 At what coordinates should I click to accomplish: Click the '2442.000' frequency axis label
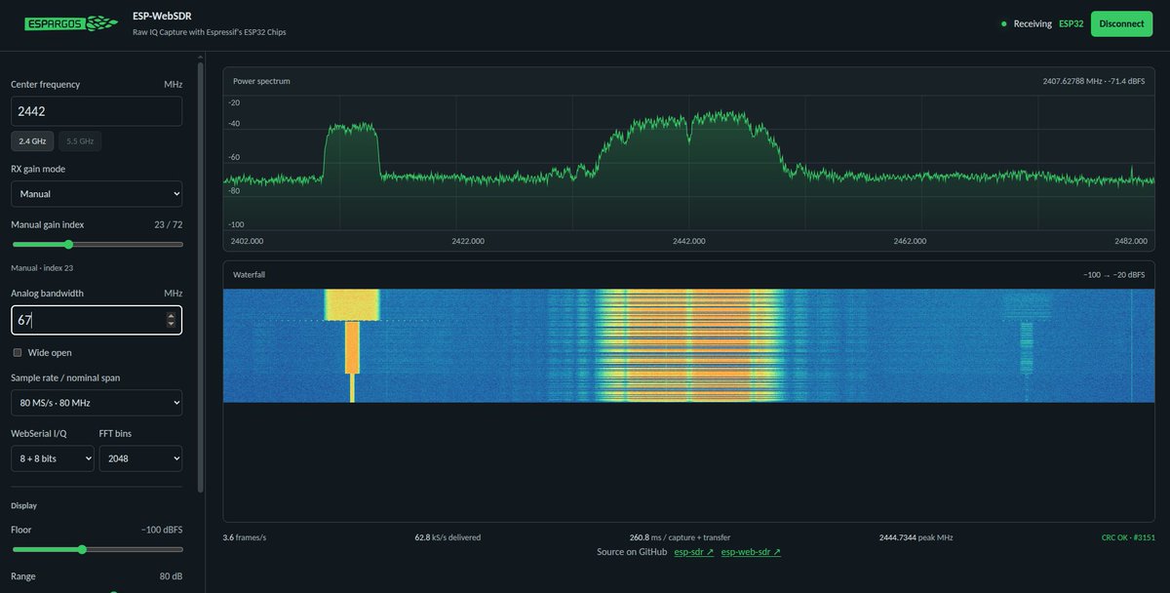689,240
